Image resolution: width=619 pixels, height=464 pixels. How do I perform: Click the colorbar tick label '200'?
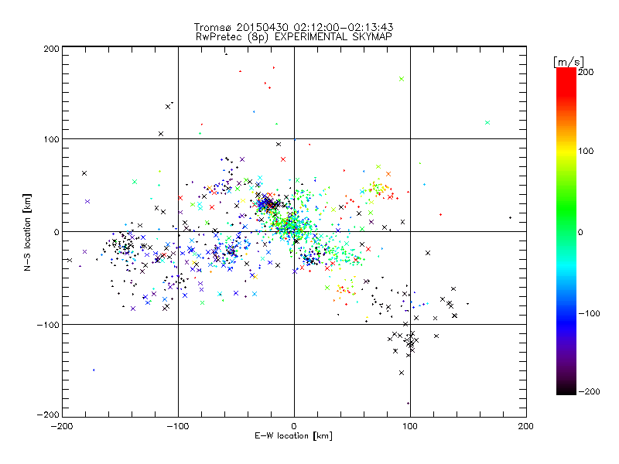point(586,72)
